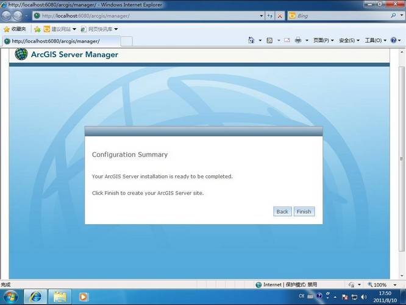
Task: Click the read mail icon
Action: point(287,40)
